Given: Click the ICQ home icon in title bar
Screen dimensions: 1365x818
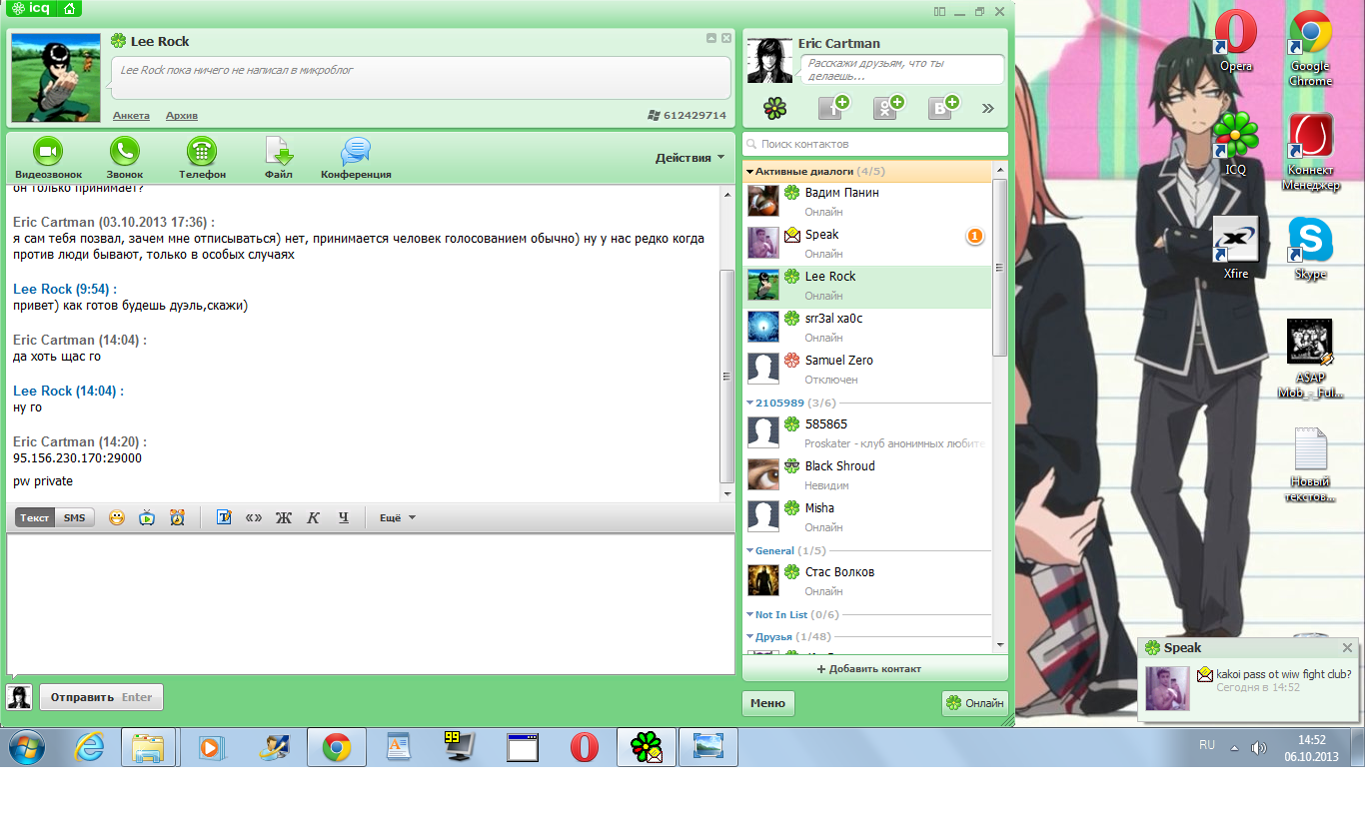Looking at the screenshot, I should [x=69, y=9].
